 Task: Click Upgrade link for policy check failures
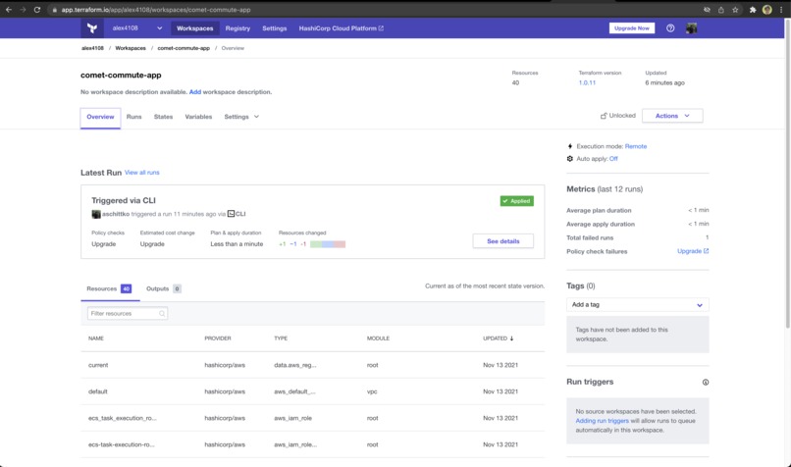coord(693,251)
